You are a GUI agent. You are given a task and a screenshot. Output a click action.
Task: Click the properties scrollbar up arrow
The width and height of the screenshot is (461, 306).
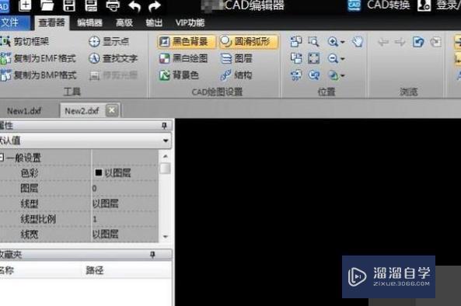[166, 156]
